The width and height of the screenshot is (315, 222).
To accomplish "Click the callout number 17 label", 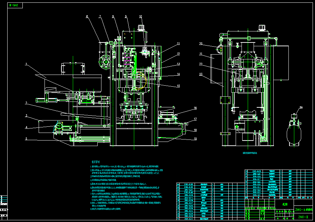I will point(195,119).
